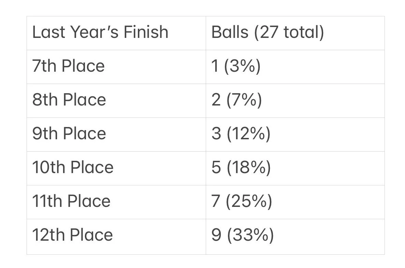Click the '(25%)' percentage text
Screen dimensions: 405x268
(x=249, y=201)
